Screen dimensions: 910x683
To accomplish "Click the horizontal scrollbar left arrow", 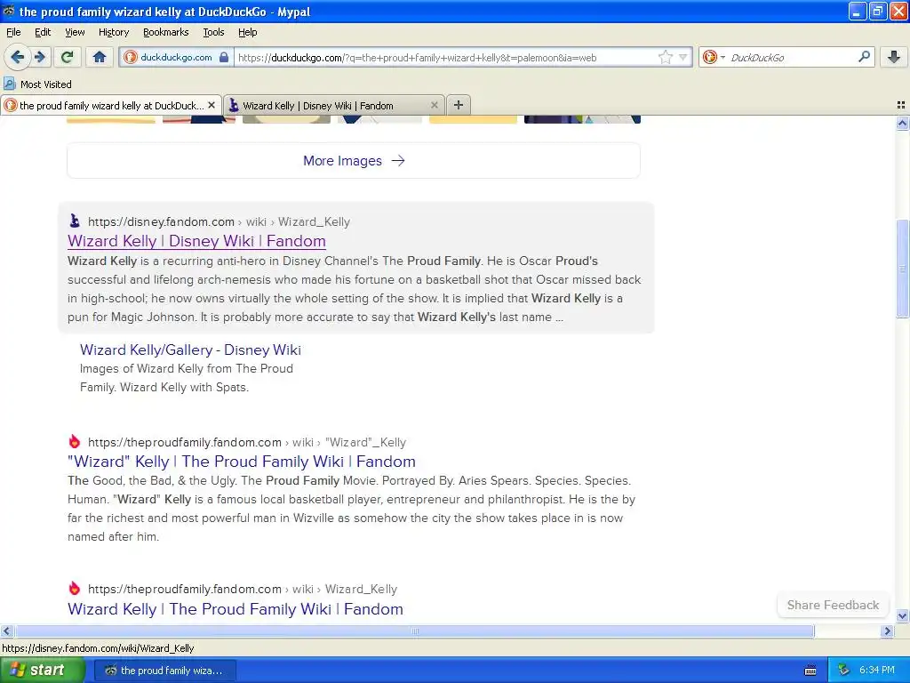I will (x=6, y=631).
